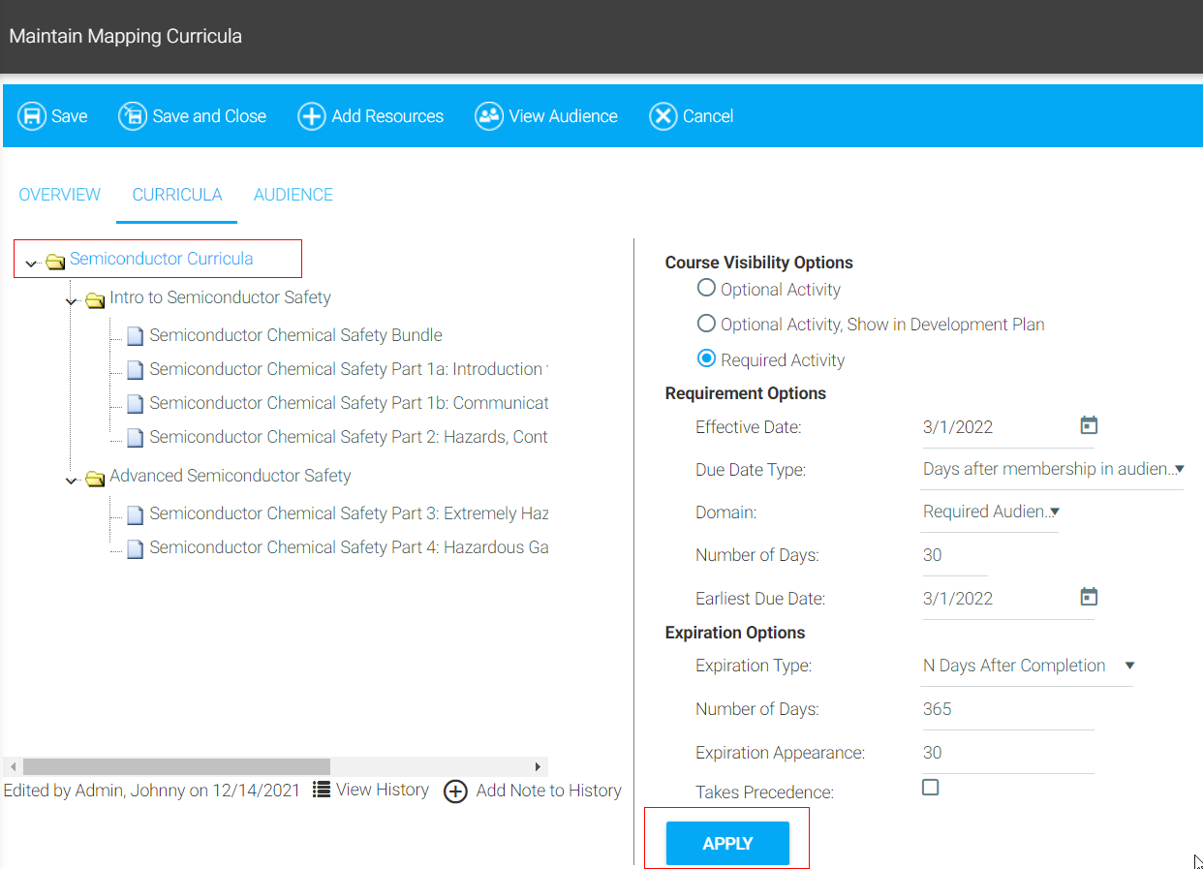Click the document icon for Part 4
1203x869 pixels.
[x=135, y=548]
